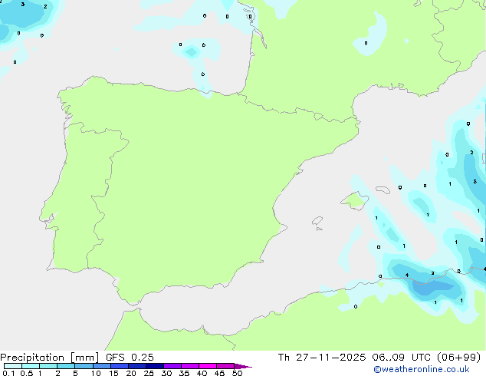Click the 45–50 mm magenta legend swatch

(225, 366)
